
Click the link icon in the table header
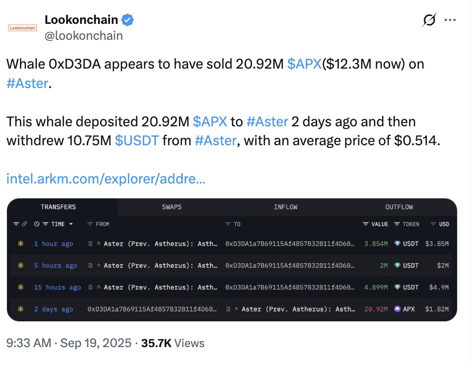click(x=25, y=224)
